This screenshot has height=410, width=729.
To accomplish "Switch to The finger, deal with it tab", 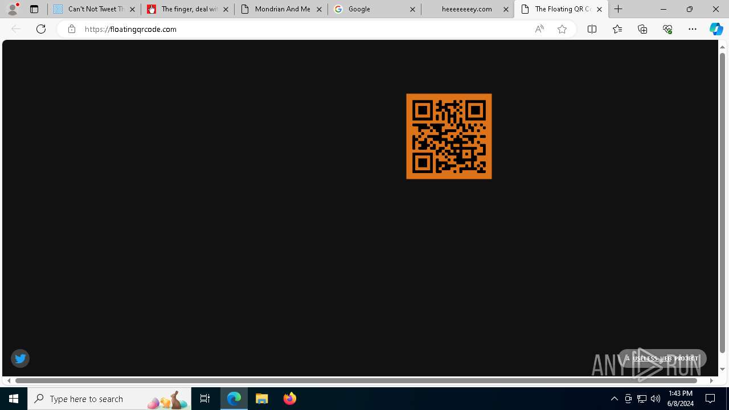I will tap(187, 9).
